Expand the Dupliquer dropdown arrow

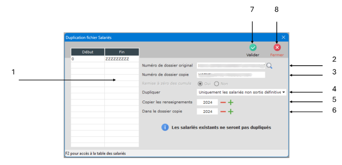(283, 92)
